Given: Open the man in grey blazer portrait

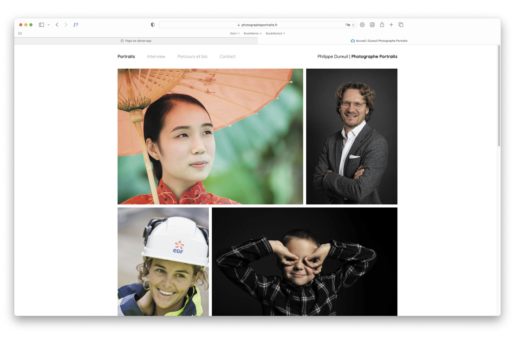Looking at the screenshot, I should click(x=352, y=136).
